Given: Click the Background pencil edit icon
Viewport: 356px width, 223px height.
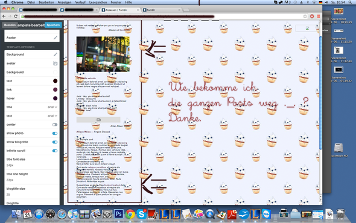Looking at the screenshot, I should click(55, 54).
